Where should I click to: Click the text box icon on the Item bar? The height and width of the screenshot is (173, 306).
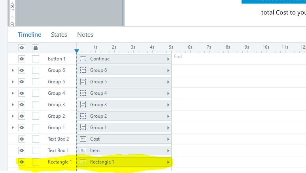83,150
